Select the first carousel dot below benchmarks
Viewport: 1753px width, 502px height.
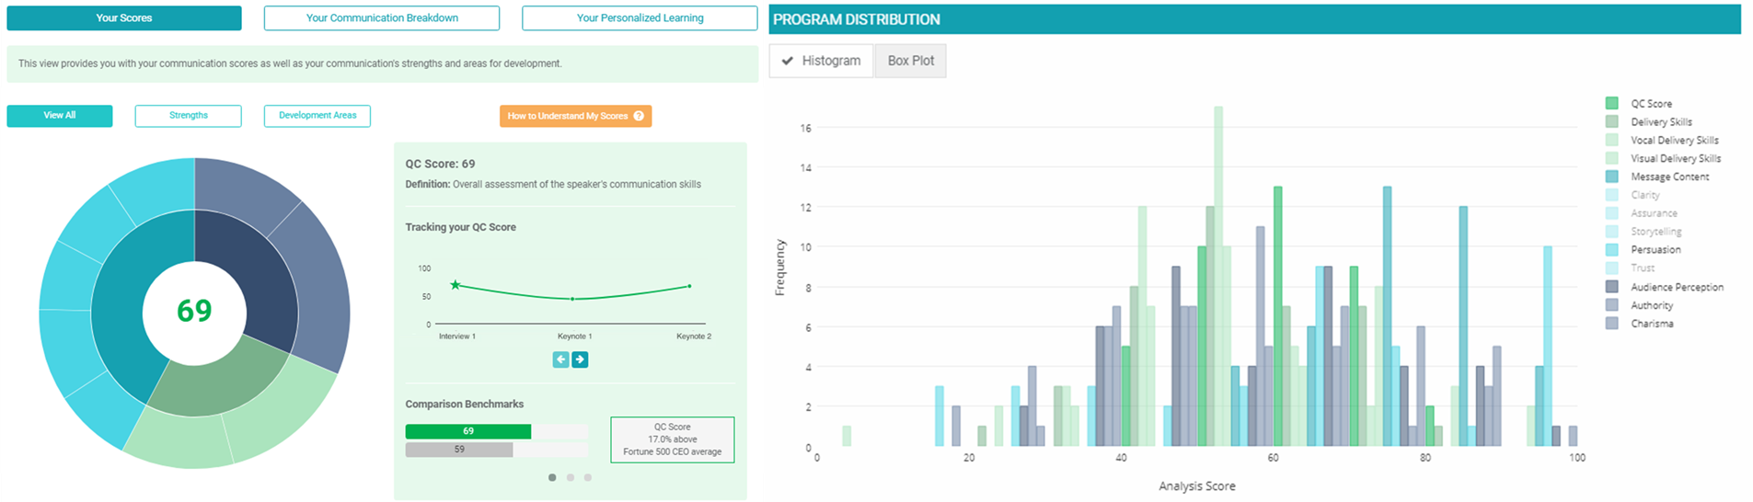click(x=552, y=477)
